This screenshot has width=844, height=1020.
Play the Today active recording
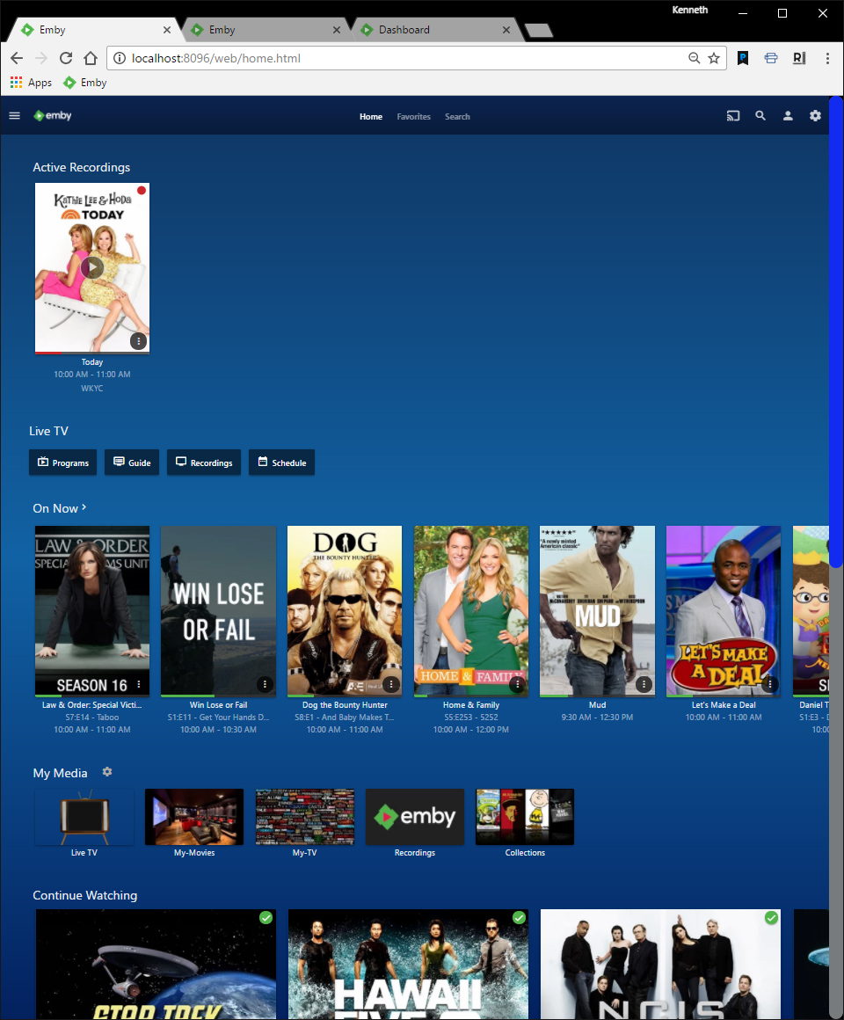pos(92,267)
